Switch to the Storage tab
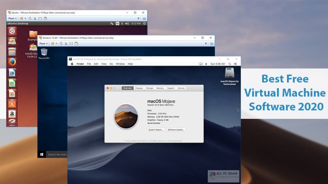The width and height of the screenshot is (328, 184). pos(150,88)
